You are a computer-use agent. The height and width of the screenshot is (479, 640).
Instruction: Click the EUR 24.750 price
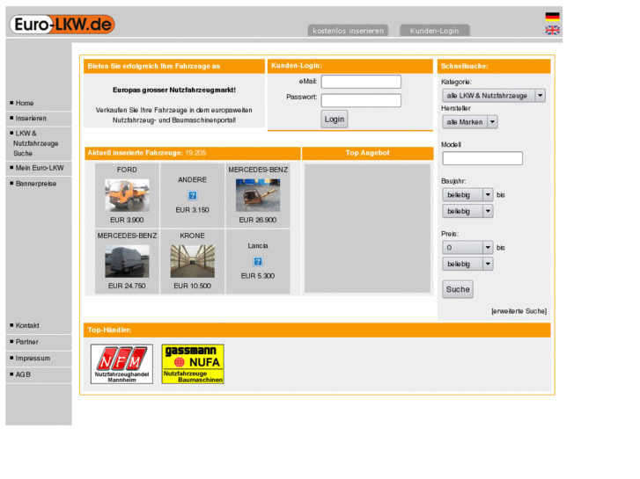pos(127,286)
